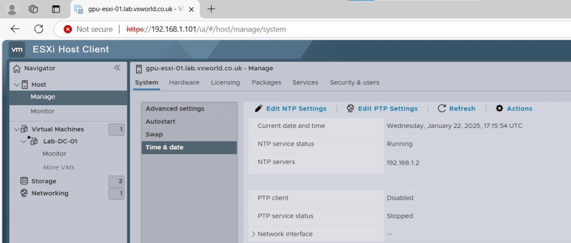Select Advanced settings in the side list
Screen dimensions: 571x243
175,108
